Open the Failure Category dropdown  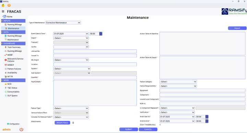point(178,82)
